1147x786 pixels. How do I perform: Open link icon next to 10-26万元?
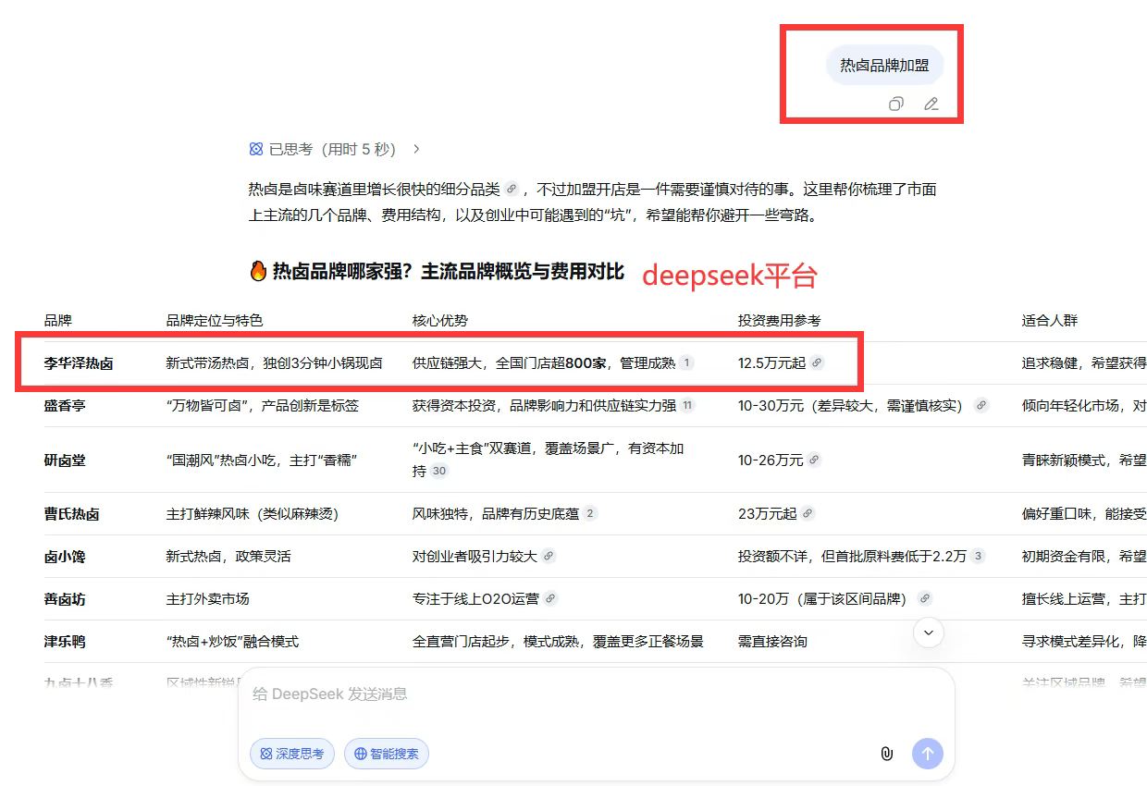[x=814, y=460]
